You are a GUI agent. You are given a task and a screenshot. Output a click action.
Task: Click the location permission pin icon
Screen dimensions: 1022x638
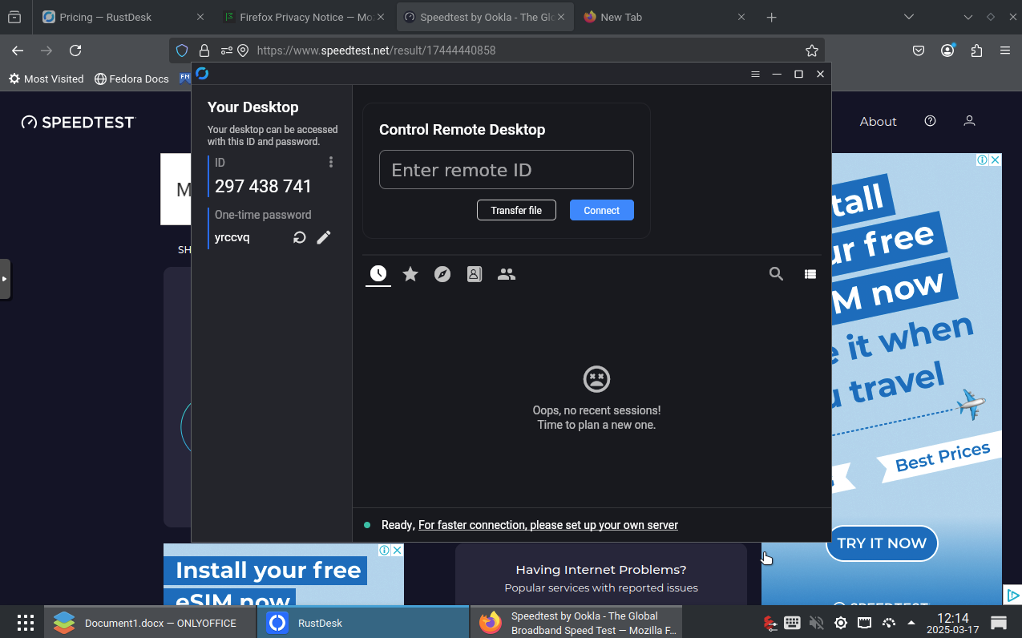[x=243, y=50]
